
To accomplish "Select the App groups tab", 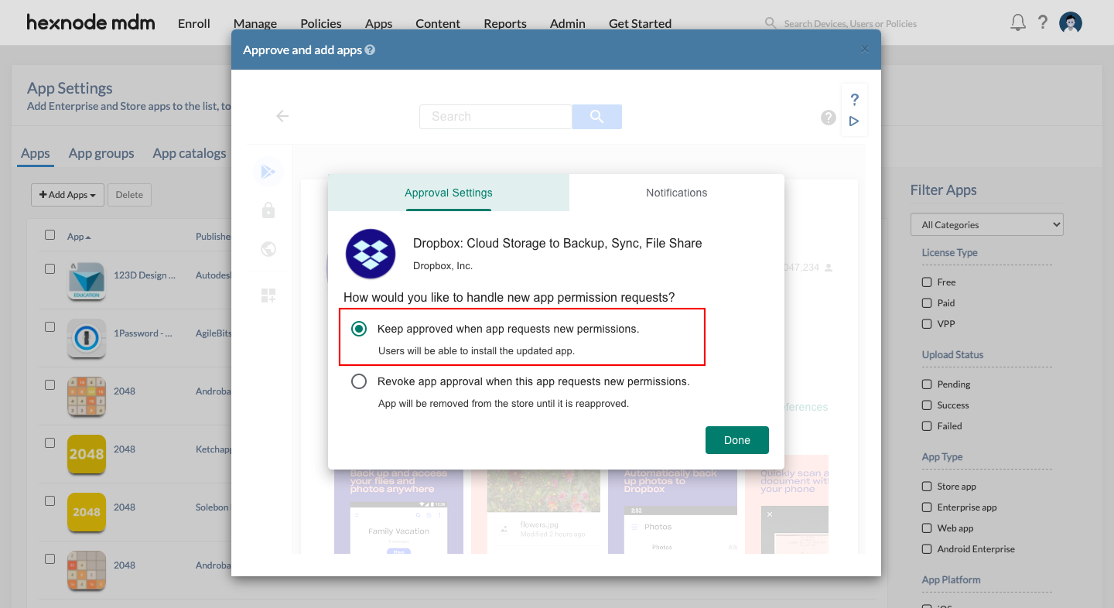I will (x=101, y=153).
